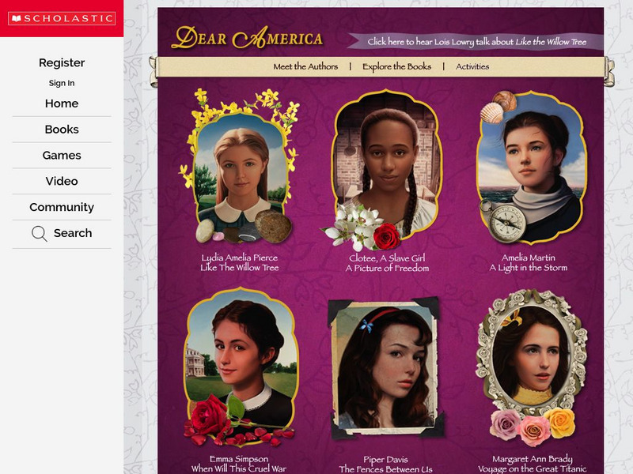
Task: Open Meet the Authors tab
Action: click(x=305, y=66)
